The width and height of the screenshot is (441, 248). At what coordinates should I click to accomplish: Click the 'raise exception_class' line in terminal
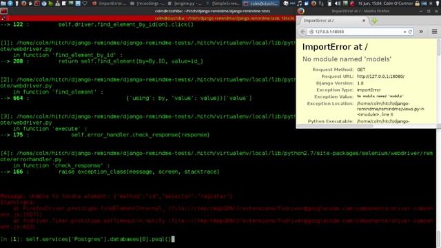139,172
